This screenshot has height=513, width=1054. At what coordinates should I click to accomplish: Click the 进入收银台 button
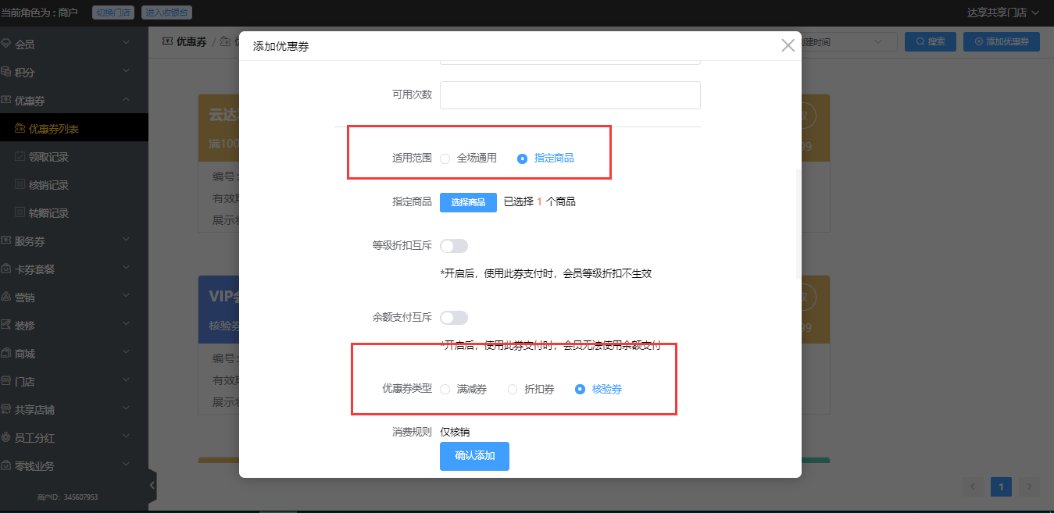(166, 12)
